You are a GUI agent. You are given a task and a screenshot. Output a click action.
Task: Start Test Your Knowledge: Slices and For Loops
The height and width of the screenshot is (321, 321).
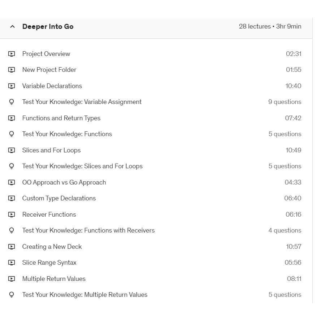coord(82,166)
